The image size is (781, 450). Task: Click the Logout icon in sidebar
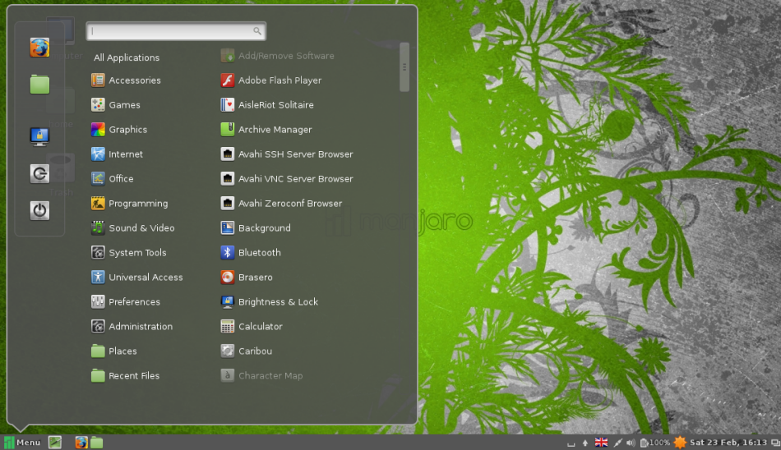[39, 174]
